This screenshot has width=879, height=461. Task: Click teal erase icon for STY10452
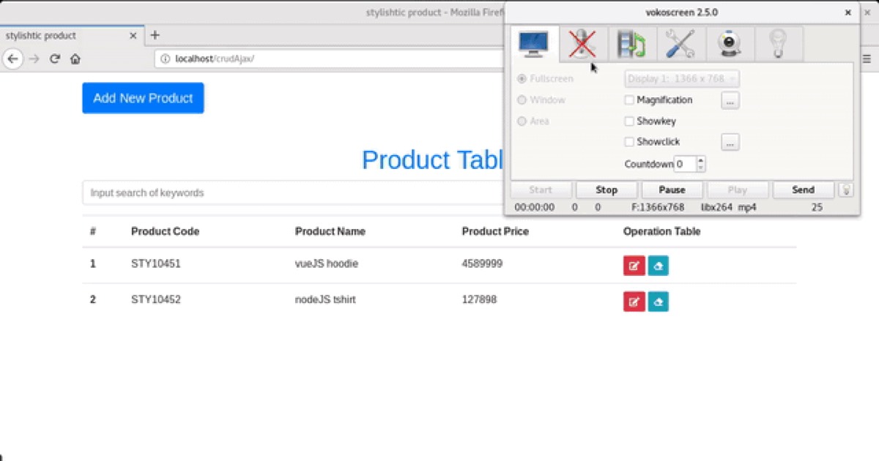point(658,301)
